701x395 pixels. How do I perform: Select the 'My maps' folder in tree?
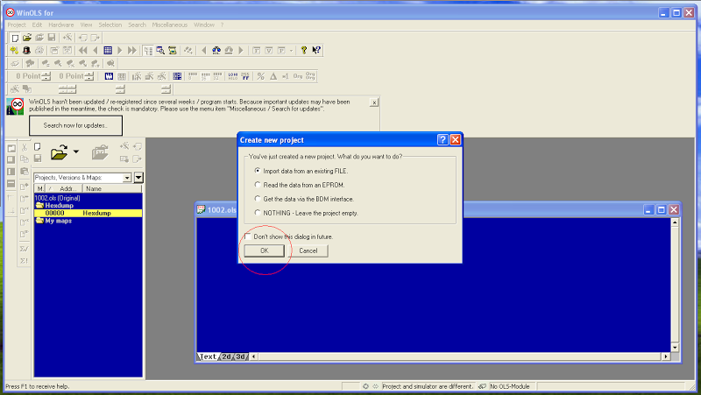58,221
